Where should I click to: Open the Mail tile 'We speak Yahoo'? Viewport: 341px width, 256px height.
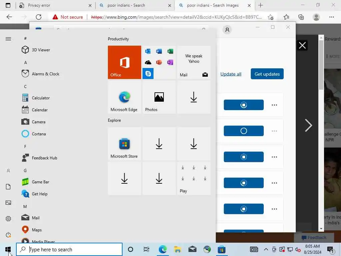coord(194,62)
